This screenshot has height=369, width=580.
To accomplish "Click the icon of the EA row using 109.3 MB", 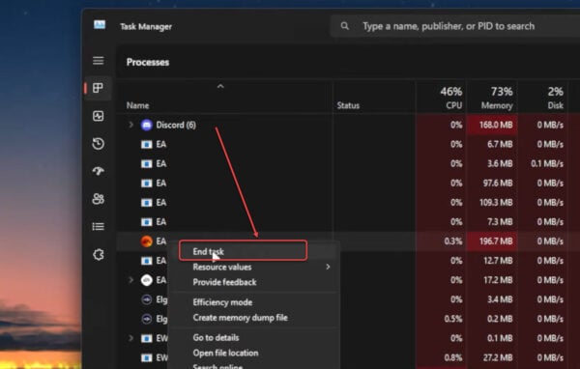I will (x=147, y=203).
